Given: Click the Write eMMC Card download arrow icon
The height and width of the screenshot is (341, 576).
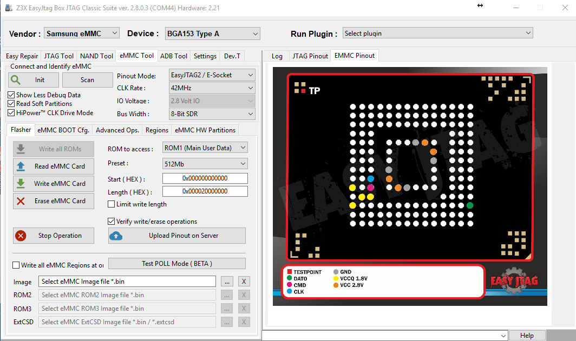Looking at the screenshot, I should tap(21, 184).
